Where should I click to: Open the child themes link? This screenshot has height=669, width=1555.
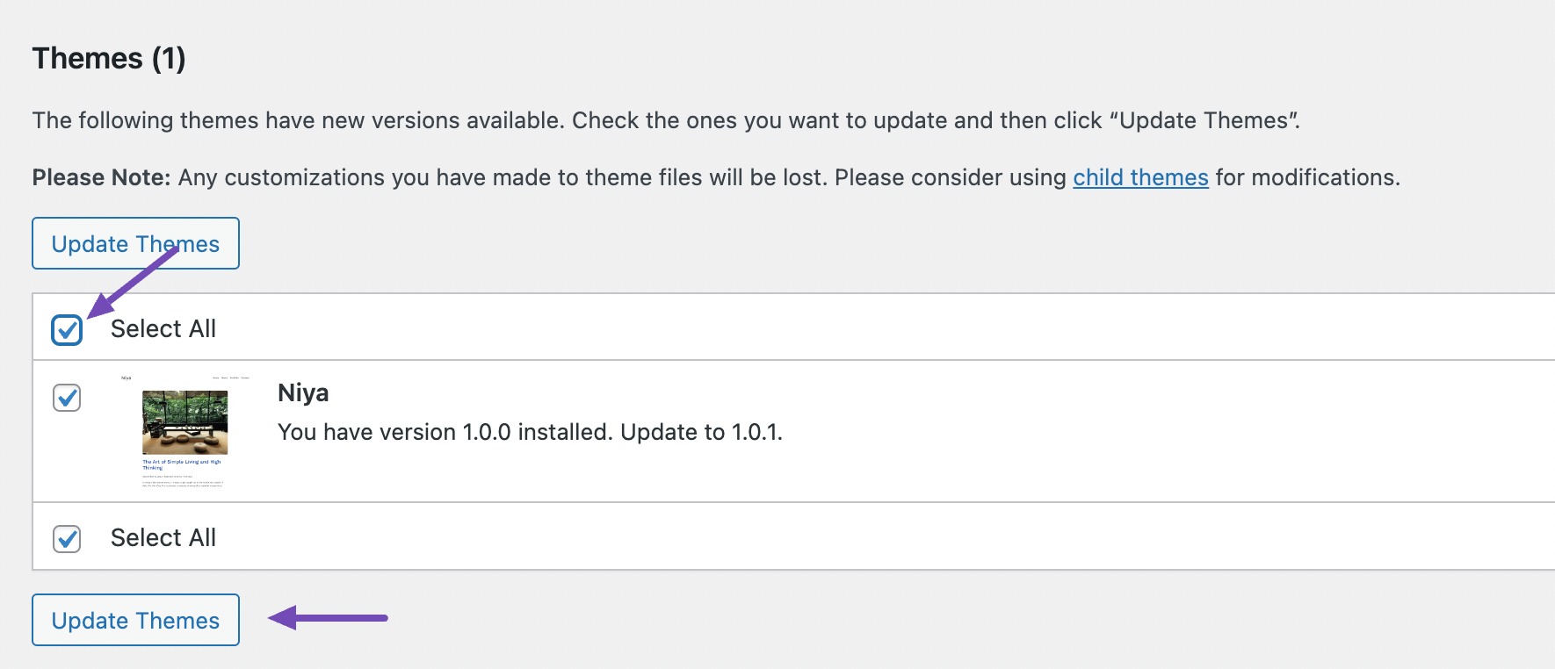coord(1140,177)
